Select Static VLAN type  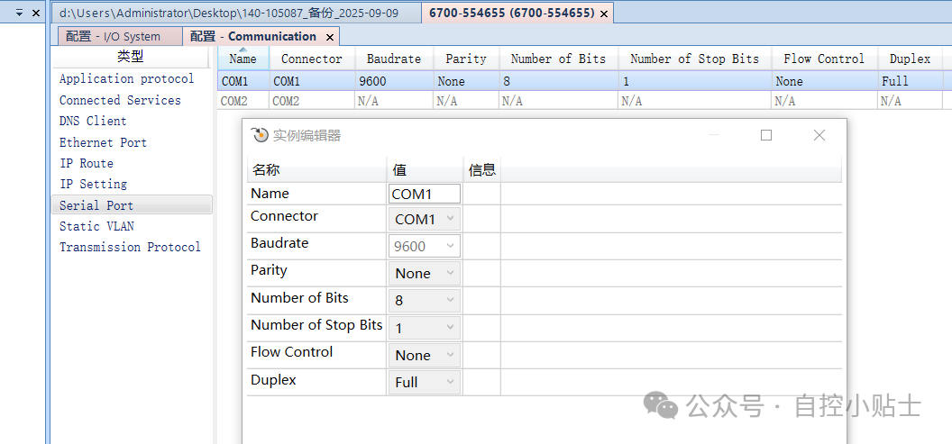coord(96,226)
